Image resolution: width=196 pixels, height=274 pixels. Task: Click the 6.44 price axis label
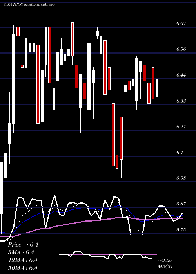[x=181, y=75]
